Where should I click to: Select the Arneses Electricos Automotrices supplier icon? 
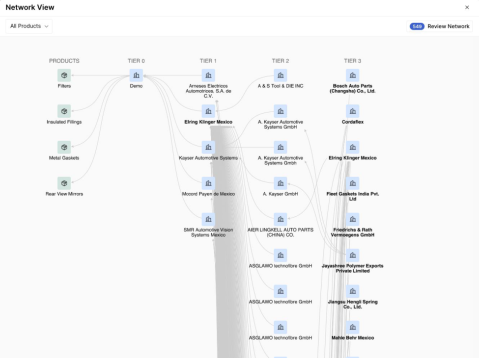tap(208, 76)
